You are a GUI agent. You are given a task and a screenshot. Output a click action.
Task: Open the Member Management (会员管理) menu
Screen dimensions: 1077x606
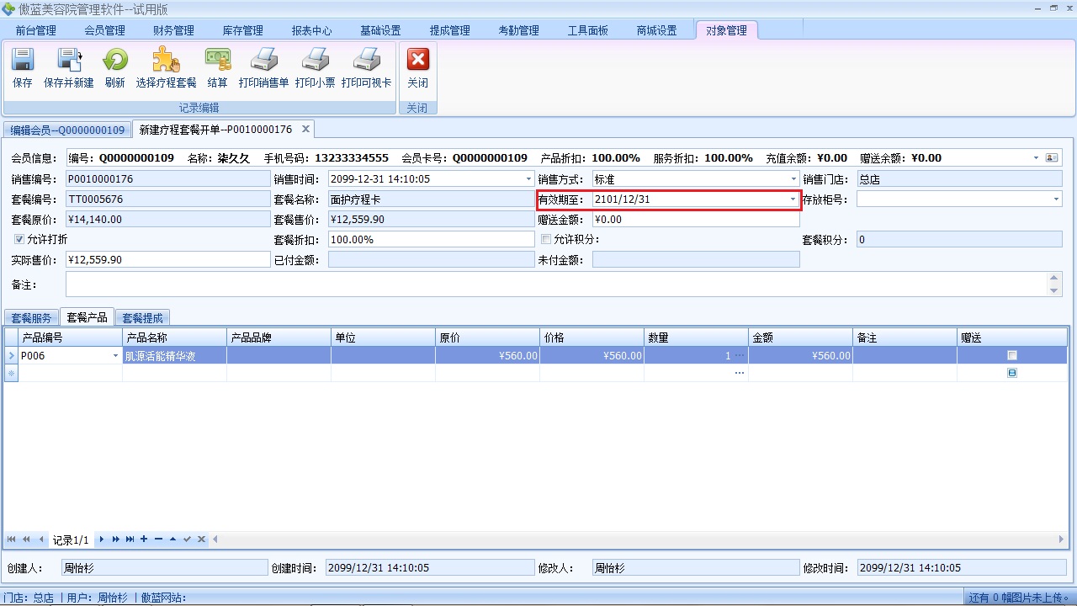coord(104,30)
